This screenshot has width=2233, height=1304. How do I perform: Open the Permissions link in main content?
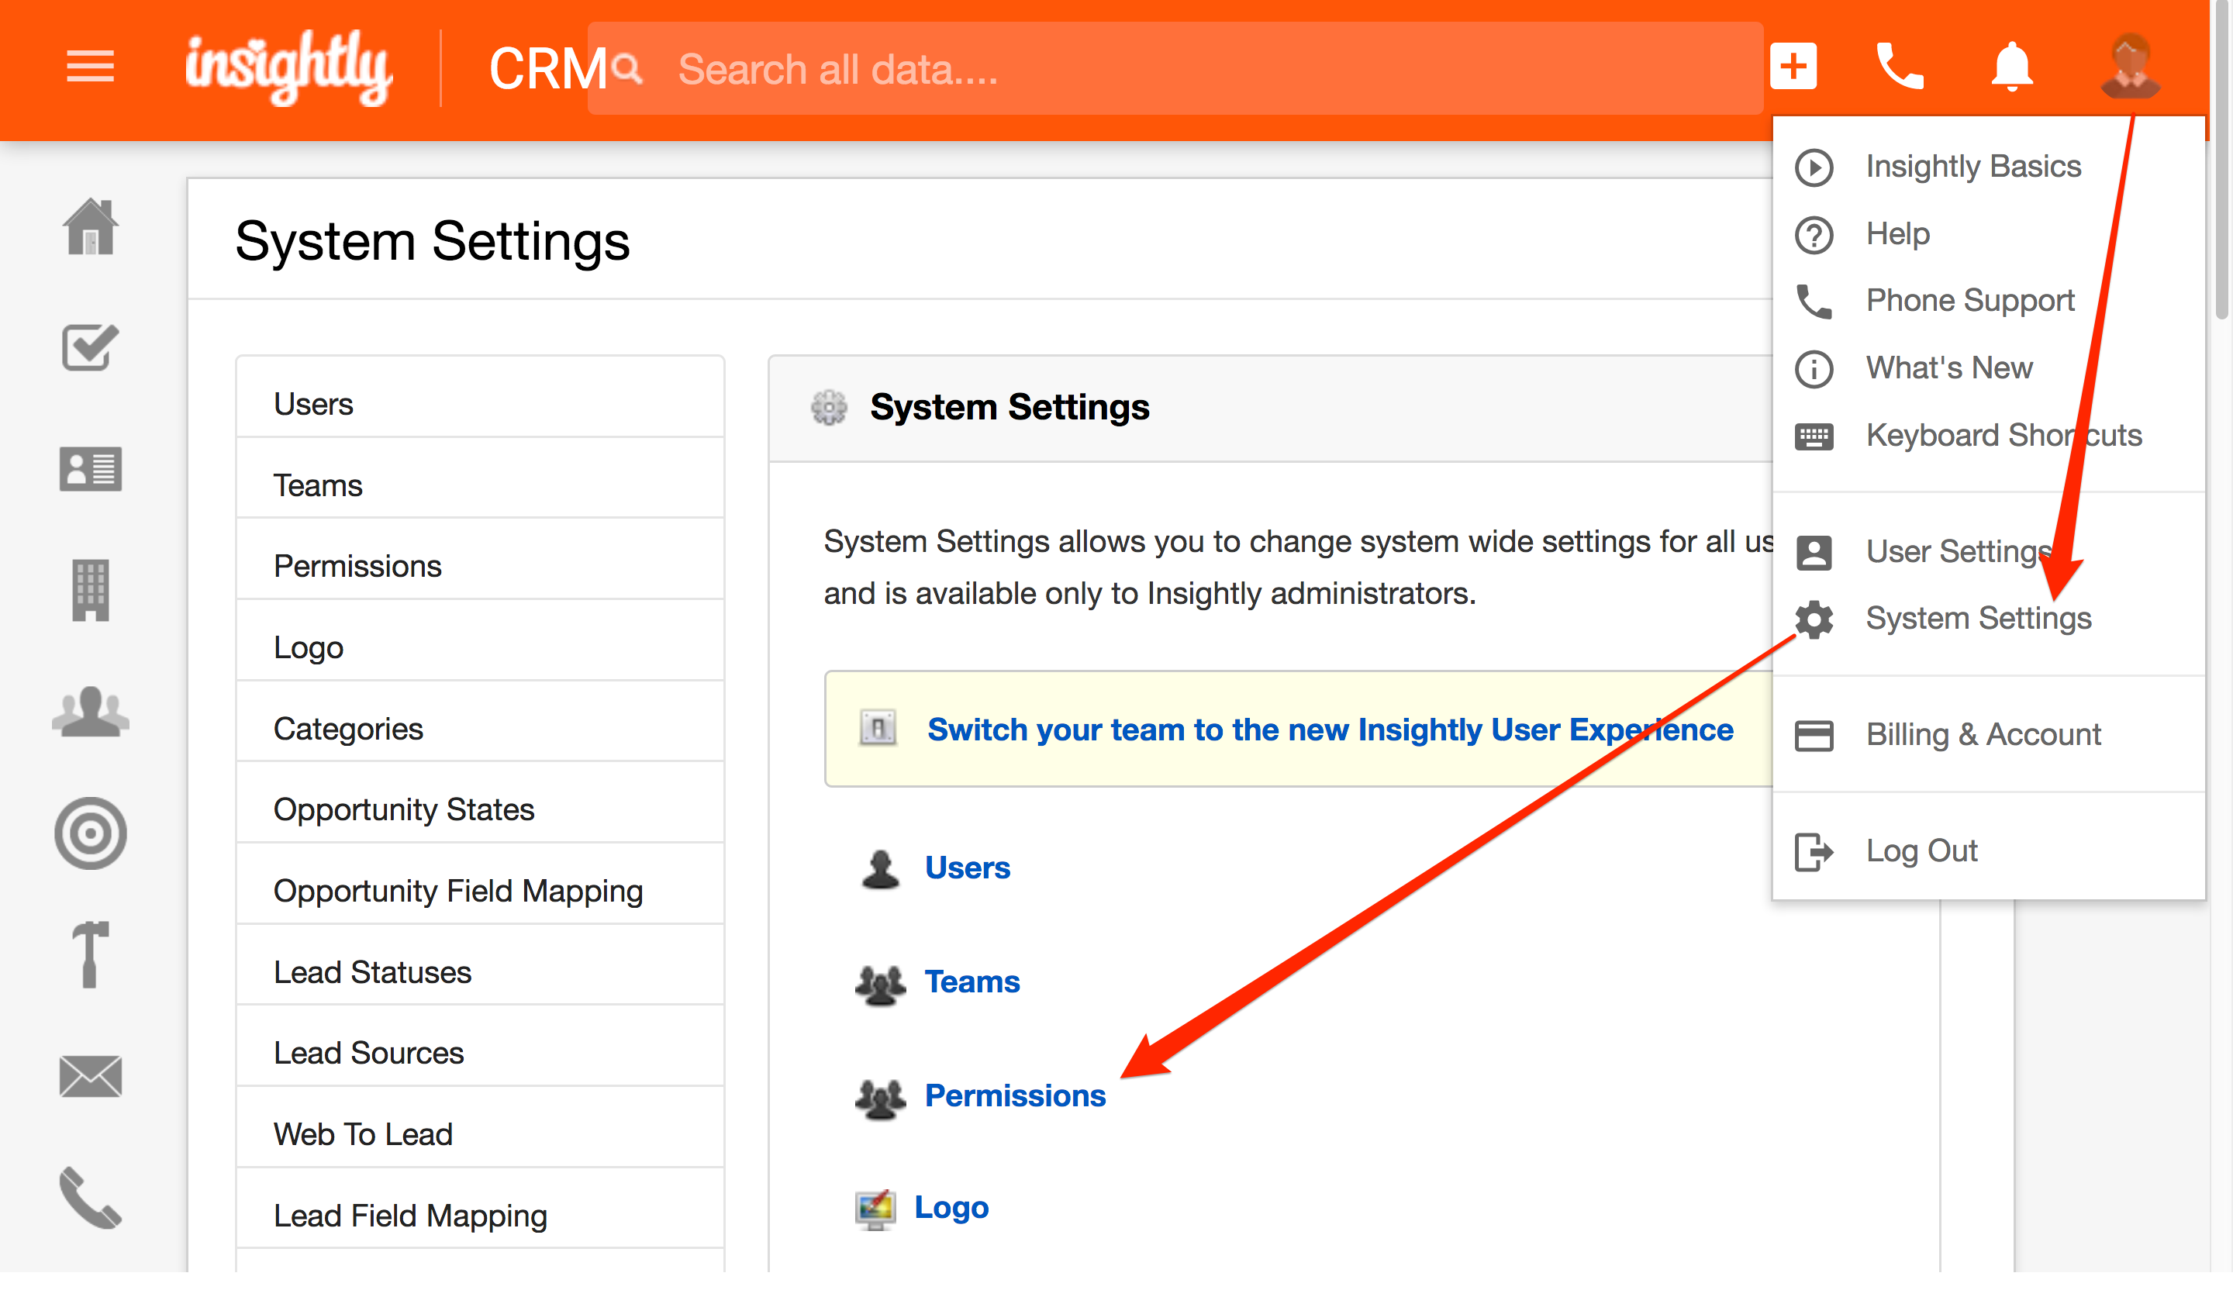coord(1016,1097)
